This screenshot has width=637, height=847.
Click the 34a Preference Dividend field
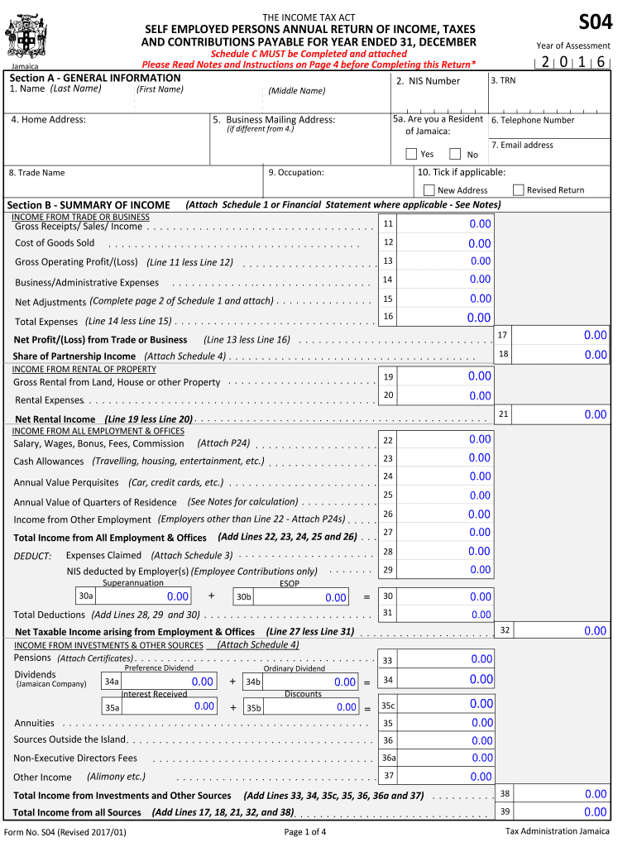[x=170, y=682]
